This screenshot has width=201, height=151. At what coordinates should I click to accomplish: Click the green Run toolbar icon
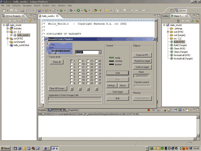click(x=78, y=11)
